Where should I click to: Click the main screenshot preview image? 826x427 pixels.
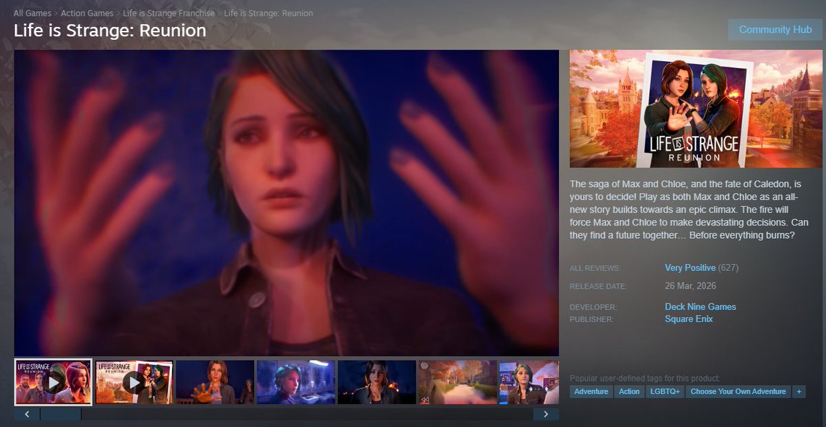point(286,203)
